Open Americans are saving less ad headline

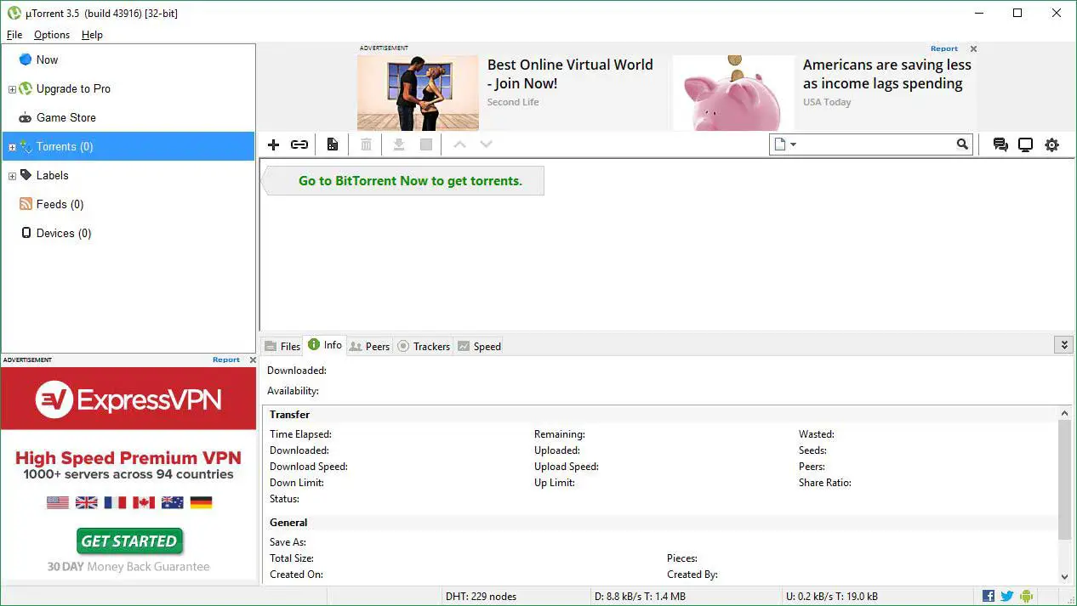coord(886,74)
